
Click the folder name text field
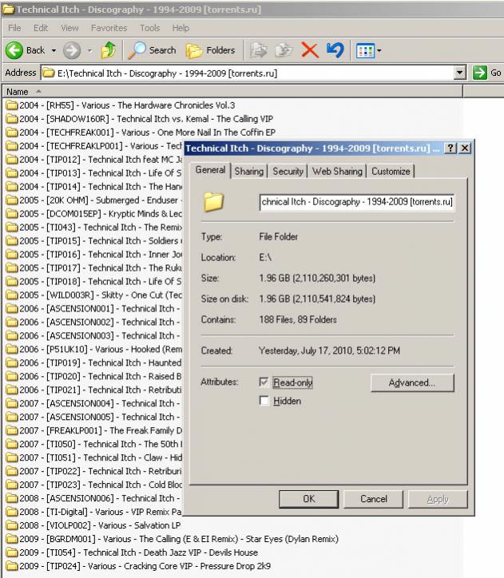[x=357, y=202]
